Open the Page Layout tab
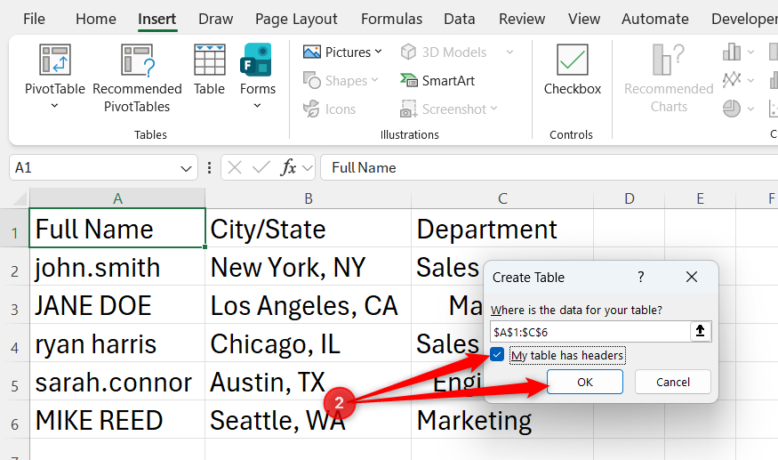Screen dimensions: 778x460 click(x=296, y=19)
